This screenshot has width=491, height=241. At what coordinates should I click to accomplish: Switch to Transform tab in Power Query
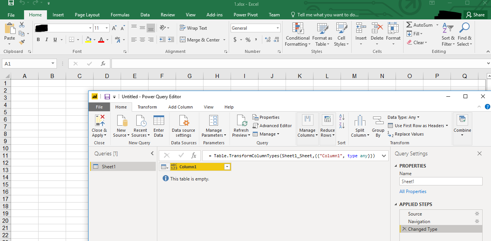147,107
